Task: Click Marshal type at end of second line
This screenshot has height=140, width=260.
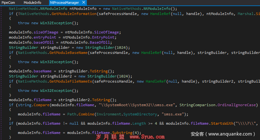Action: pyautogui.click(x=246, y=14)
